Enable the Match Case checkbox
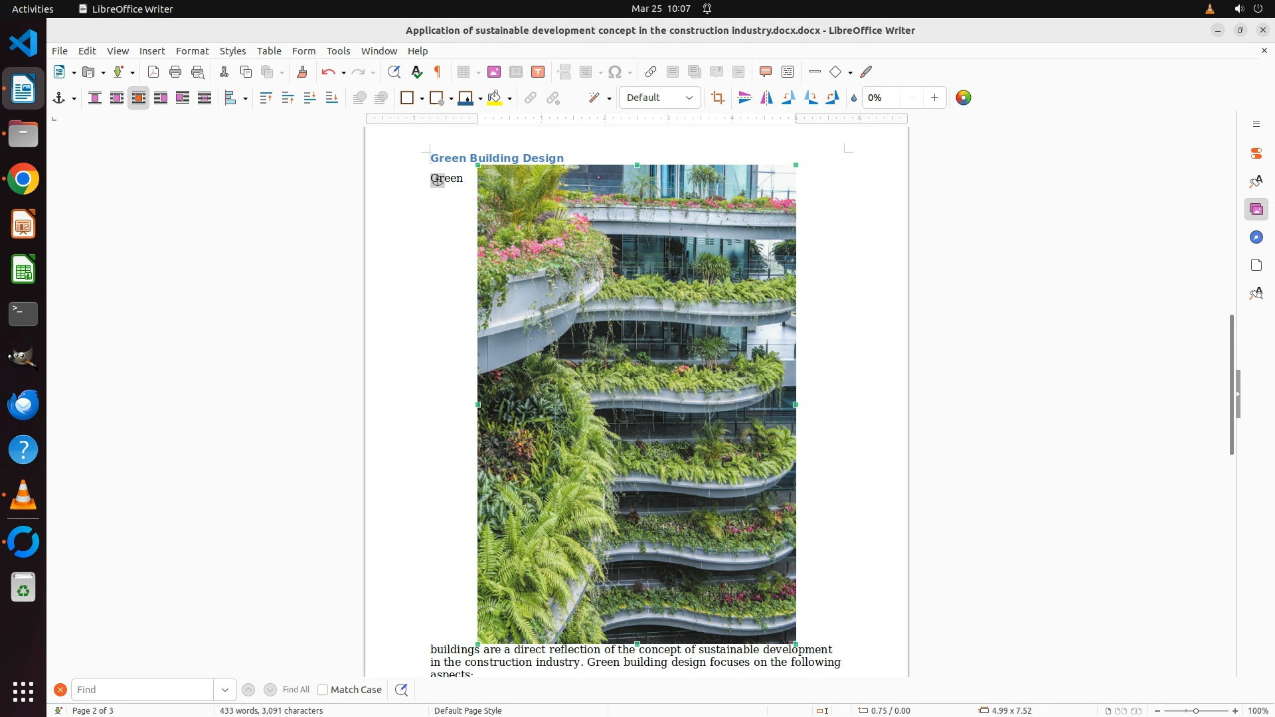Viewport: 1275px width, 717px height. 323,690
